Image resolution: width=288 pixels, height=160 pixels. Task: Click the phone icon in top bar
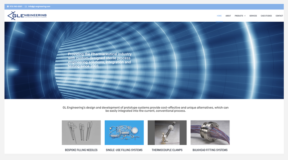(x=8, y=6)
